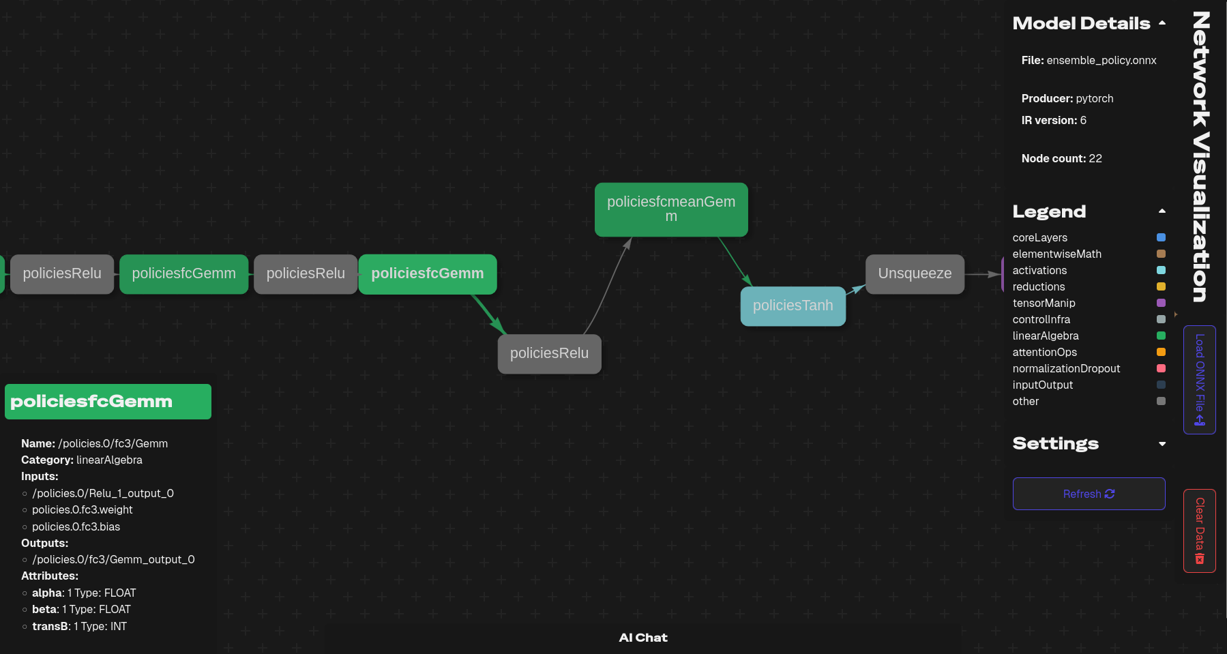
Task: Click the 'IR version: 6' text
Action: 1054,120
